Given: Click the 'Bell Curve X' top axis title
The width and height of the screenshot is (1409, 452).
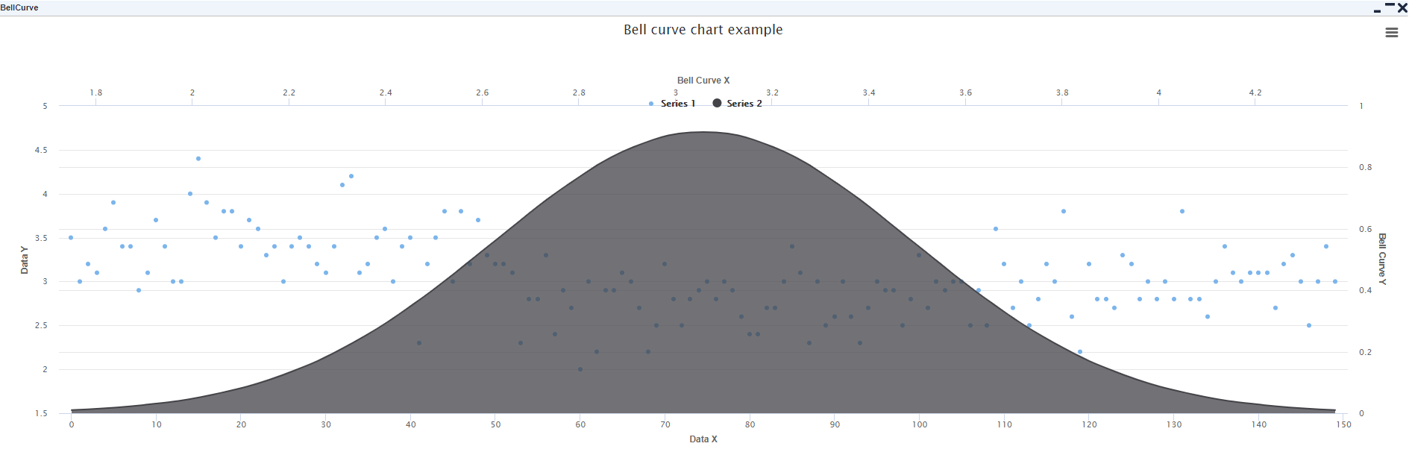Looking at the screenshot, I should tap(703, 81).
